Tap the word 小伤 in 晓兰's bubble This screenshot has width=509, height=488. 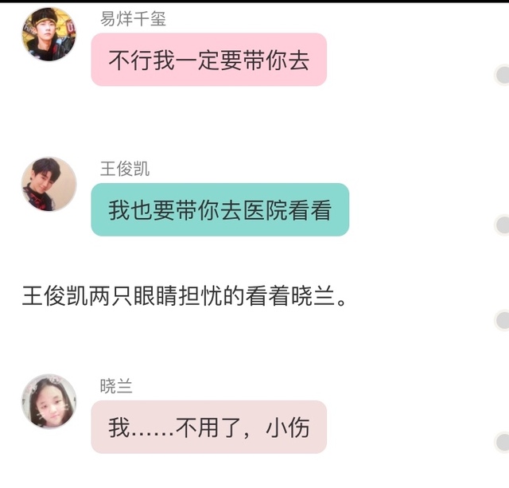287,427
